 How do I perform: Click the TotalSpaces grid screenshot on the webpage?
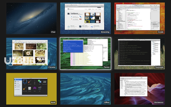pyautogui.click(x=92, y=18)
